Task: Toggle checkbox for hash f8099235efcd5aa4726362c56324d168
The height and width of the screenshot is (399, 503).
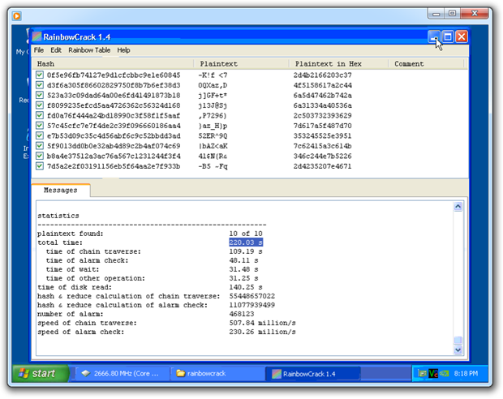Action: point(40,105)
